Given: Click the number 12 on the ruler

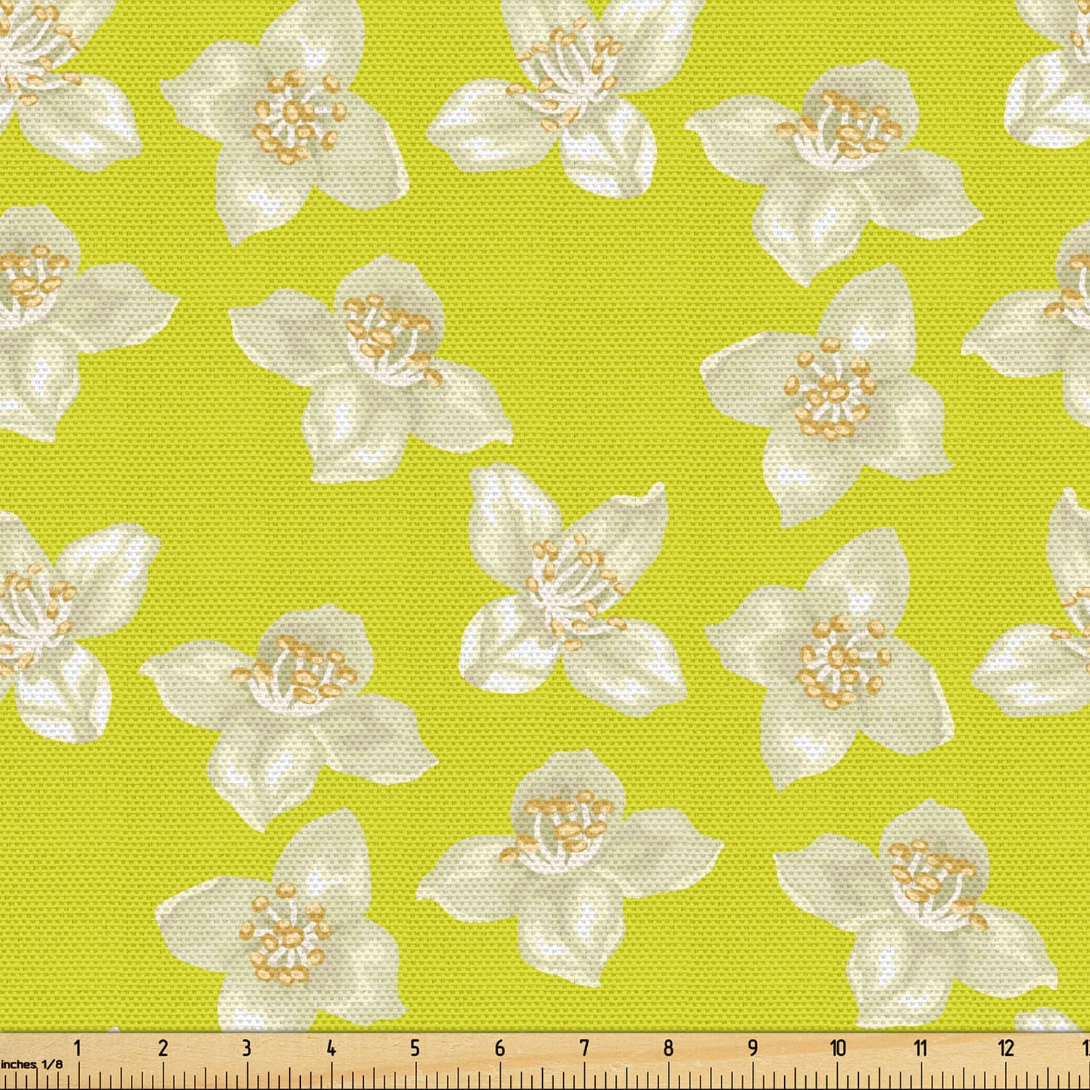Looking at the screenshot, I should (x=1006, y=1048).
